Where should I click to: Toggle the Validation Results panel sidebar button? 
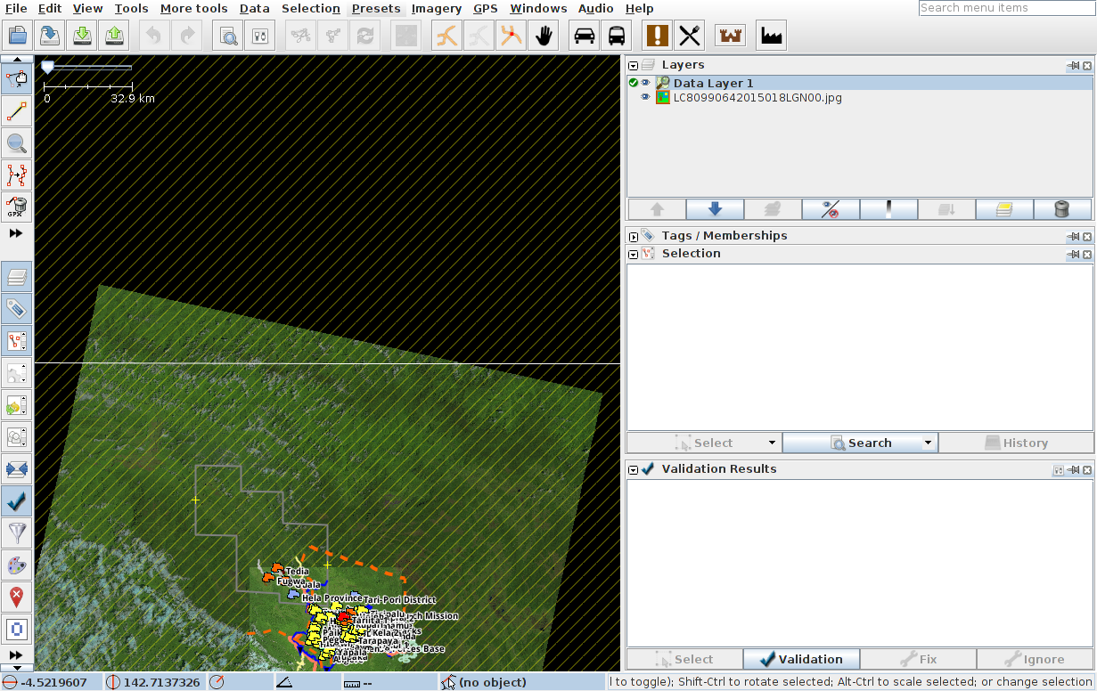tap(17, 501)
